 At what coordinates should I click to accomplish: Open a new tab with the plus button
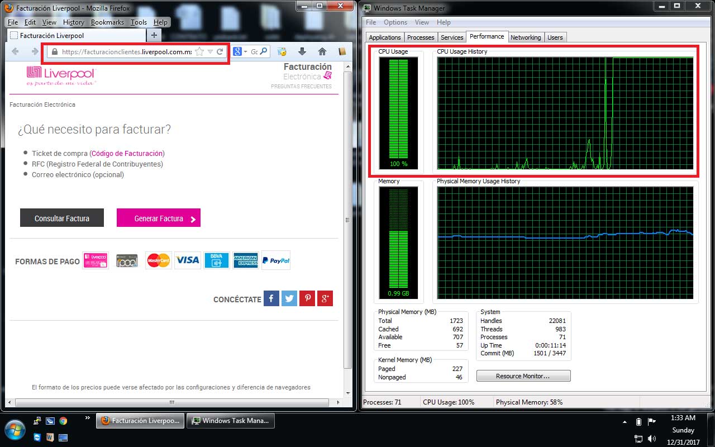(155, 35)
